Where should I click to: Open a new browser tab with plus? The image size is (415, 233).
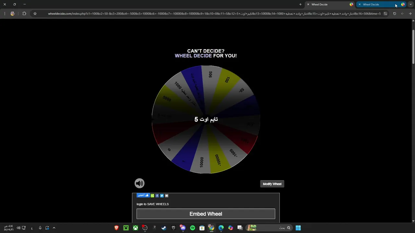click(x=300, y=5)
